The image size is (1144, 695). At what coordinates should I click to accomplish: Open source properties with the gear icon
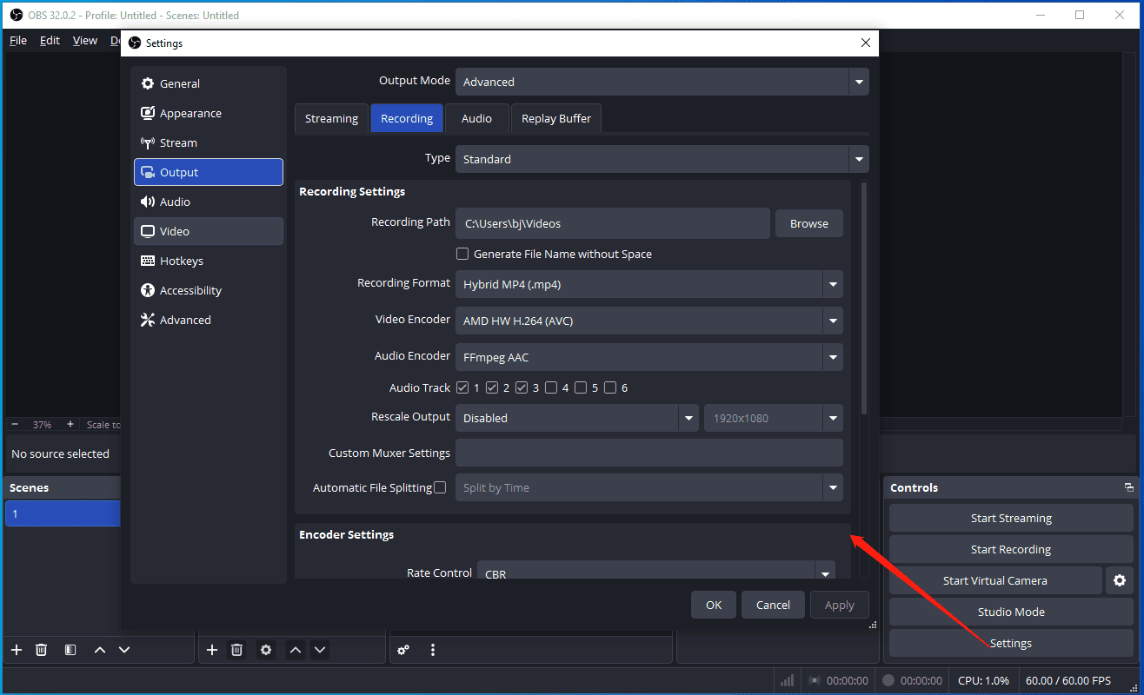266,649
